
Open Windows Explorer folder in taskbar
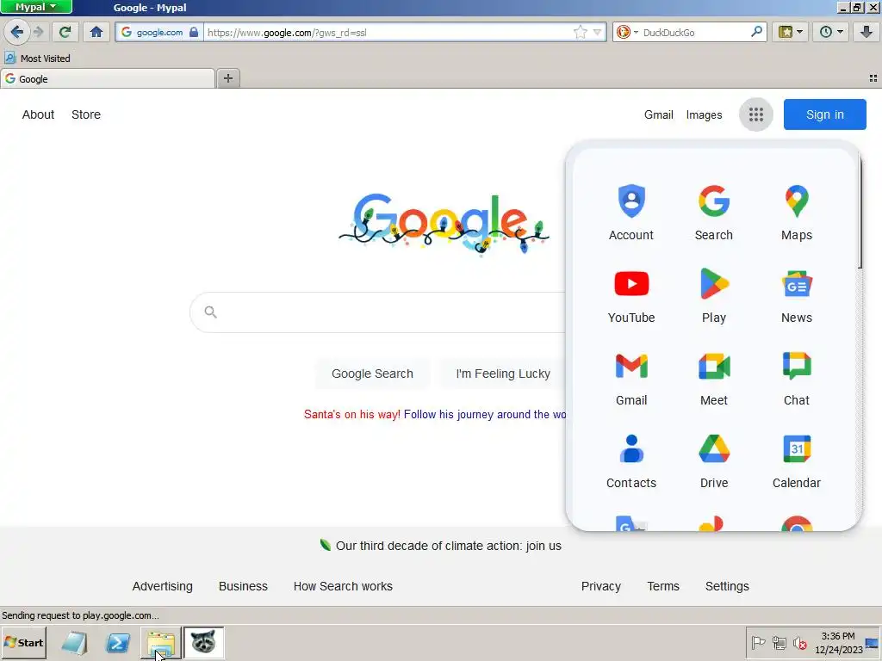(161, 642)
